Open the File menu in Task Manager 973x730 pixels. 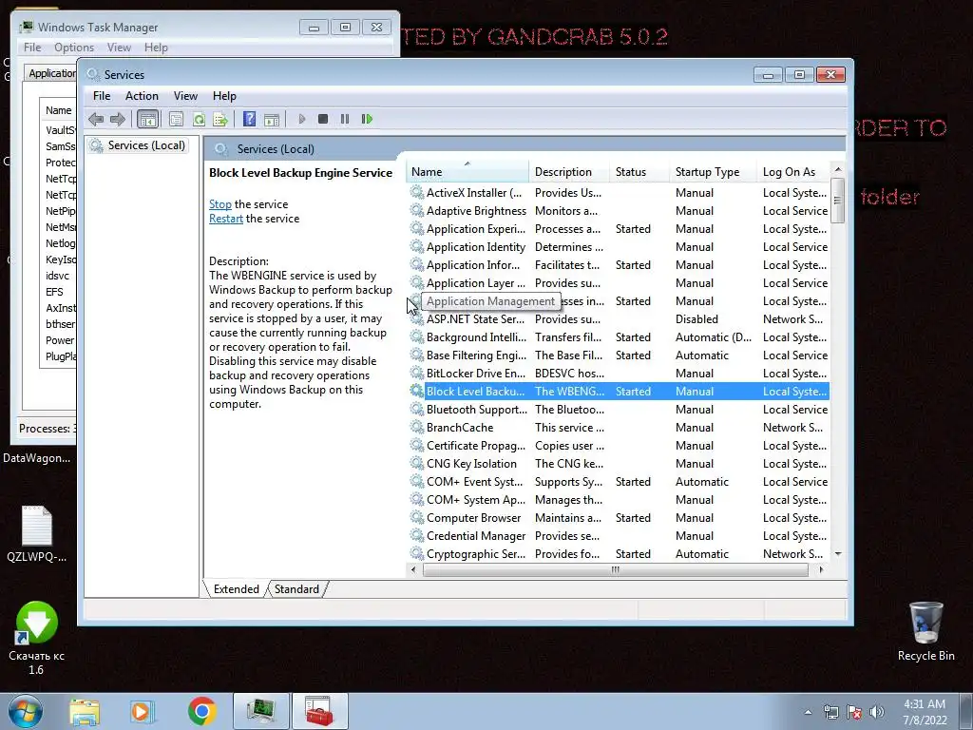point(32,48)
